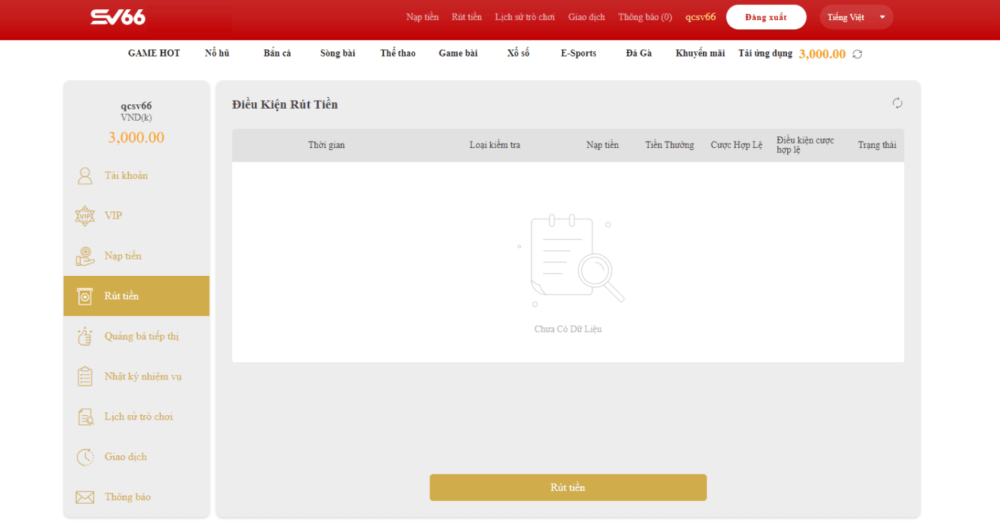Screen dimensions: 1000x521
Task: Open the Khuyến mãi promotions menu
Action: (700, 54)
